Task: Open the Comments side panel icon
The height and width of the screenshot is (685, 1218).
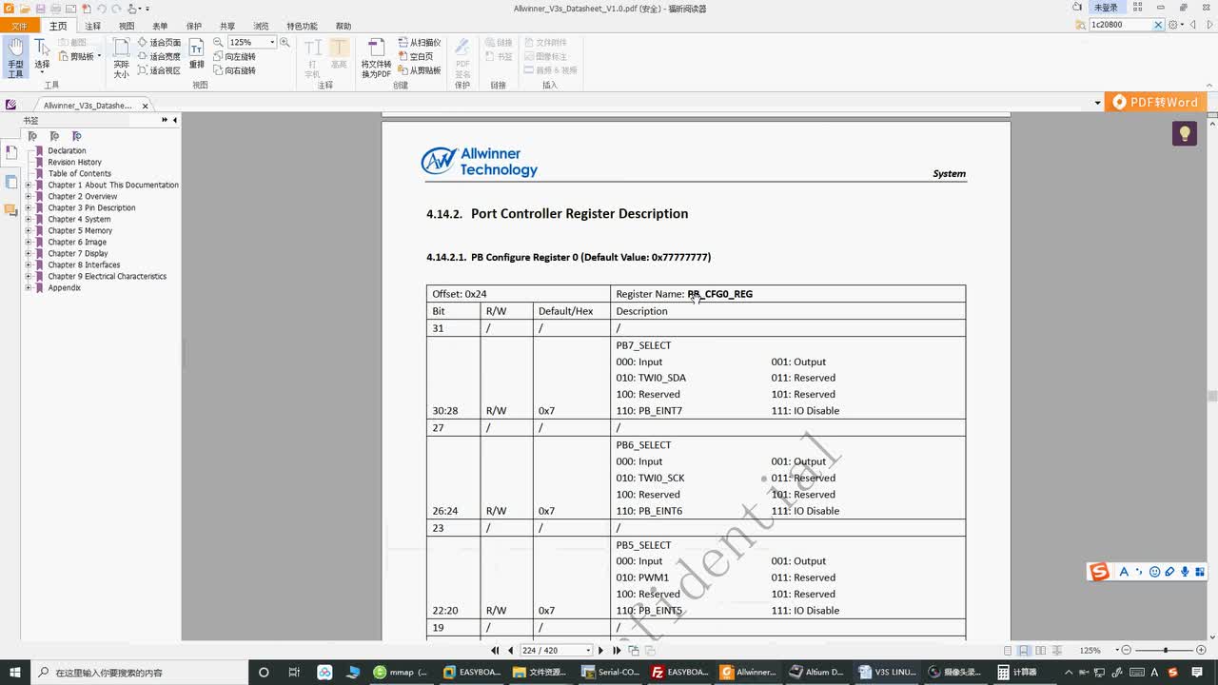Action: [x=10, y=209]
